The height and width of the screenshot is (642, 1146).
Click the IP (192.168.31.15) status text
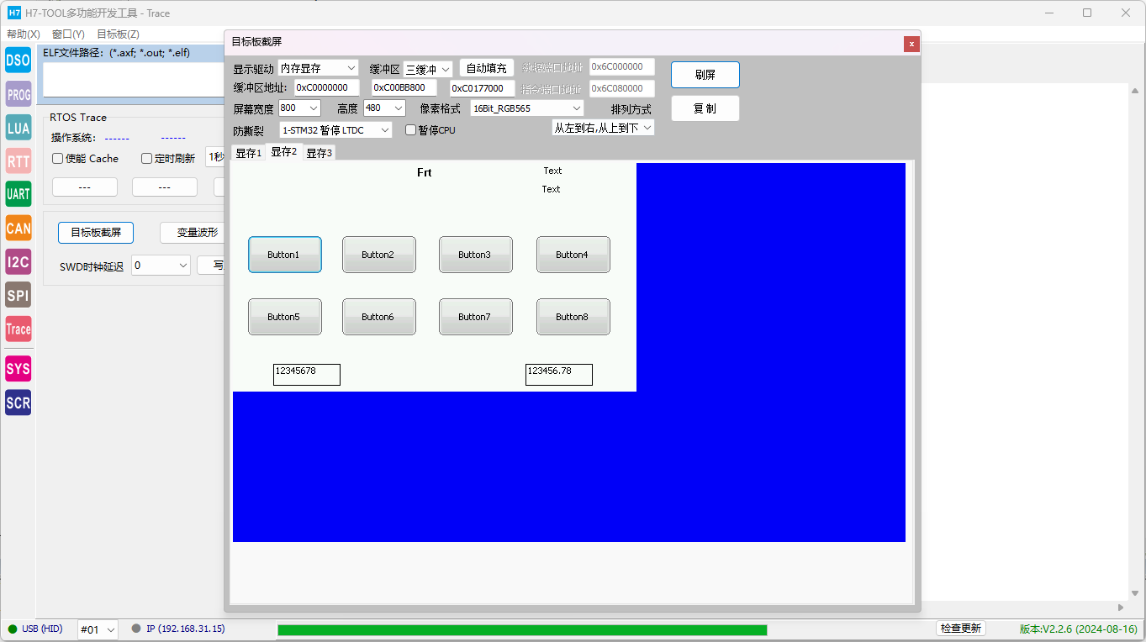(186, 629)
